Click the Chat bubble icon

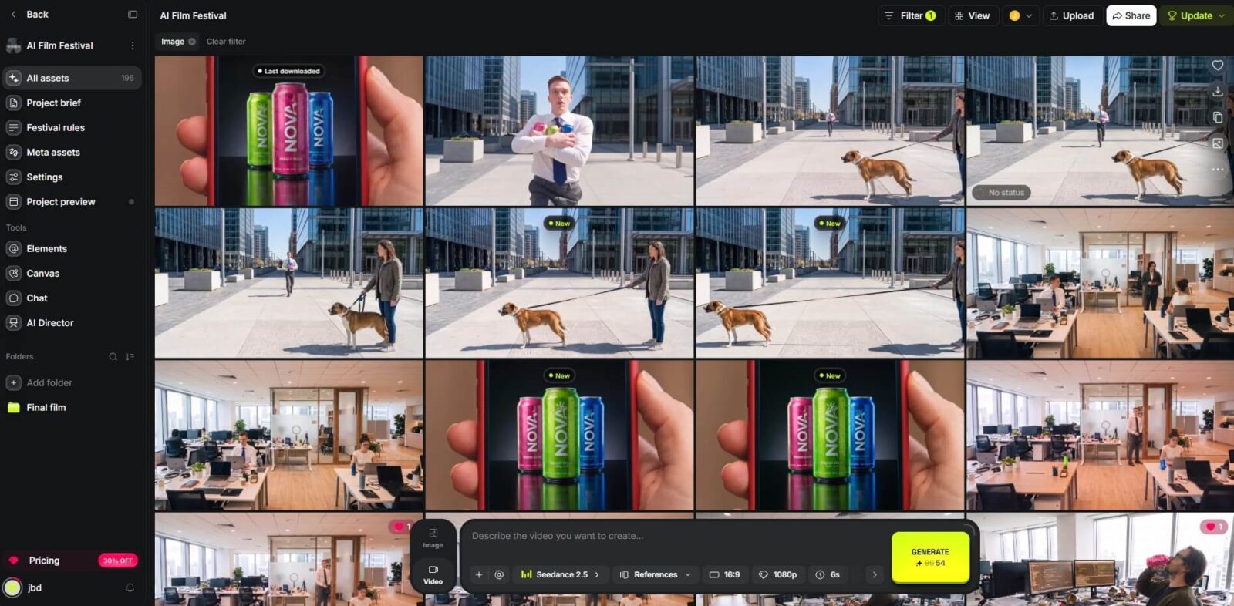tap(13, 298)
